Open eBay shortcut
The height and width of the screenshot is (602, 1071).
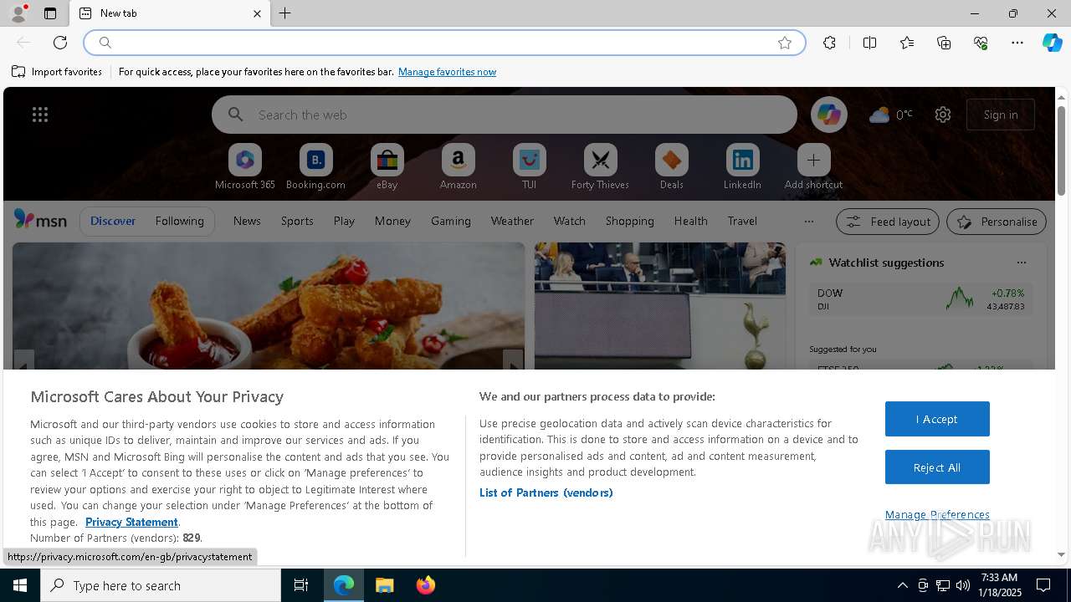pos(387,167)
